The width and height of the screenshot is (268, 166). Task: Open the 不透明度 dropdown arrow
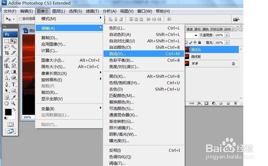click(227, 35)
